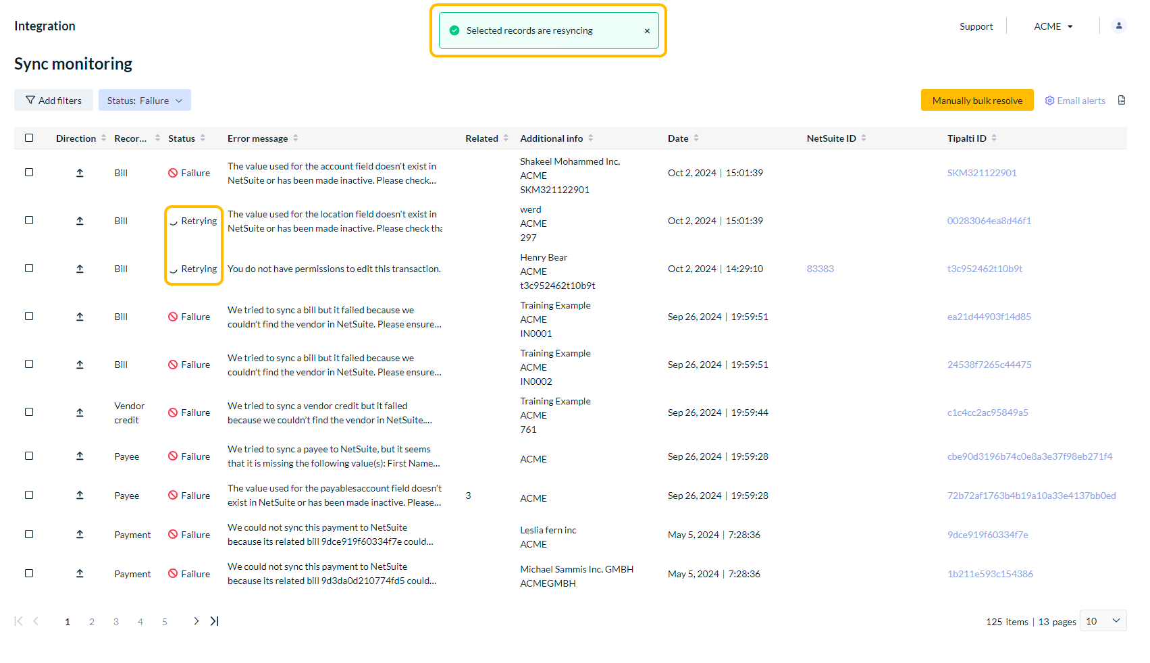Open the items-per-page dropdown
1150x663 pixels.
pos(1103,621)
